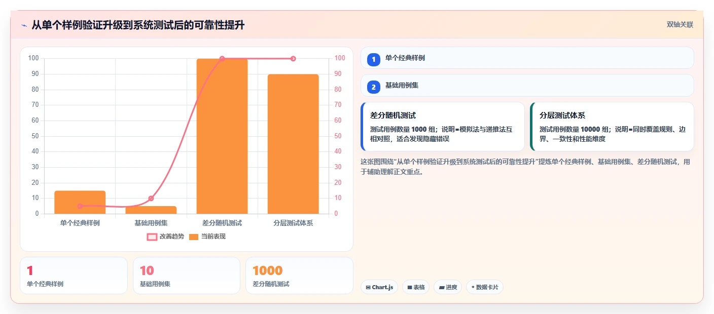This screenshot has height=314, width=714.
Task: Click the stat card showing 1000
Action: click(299, 276)
